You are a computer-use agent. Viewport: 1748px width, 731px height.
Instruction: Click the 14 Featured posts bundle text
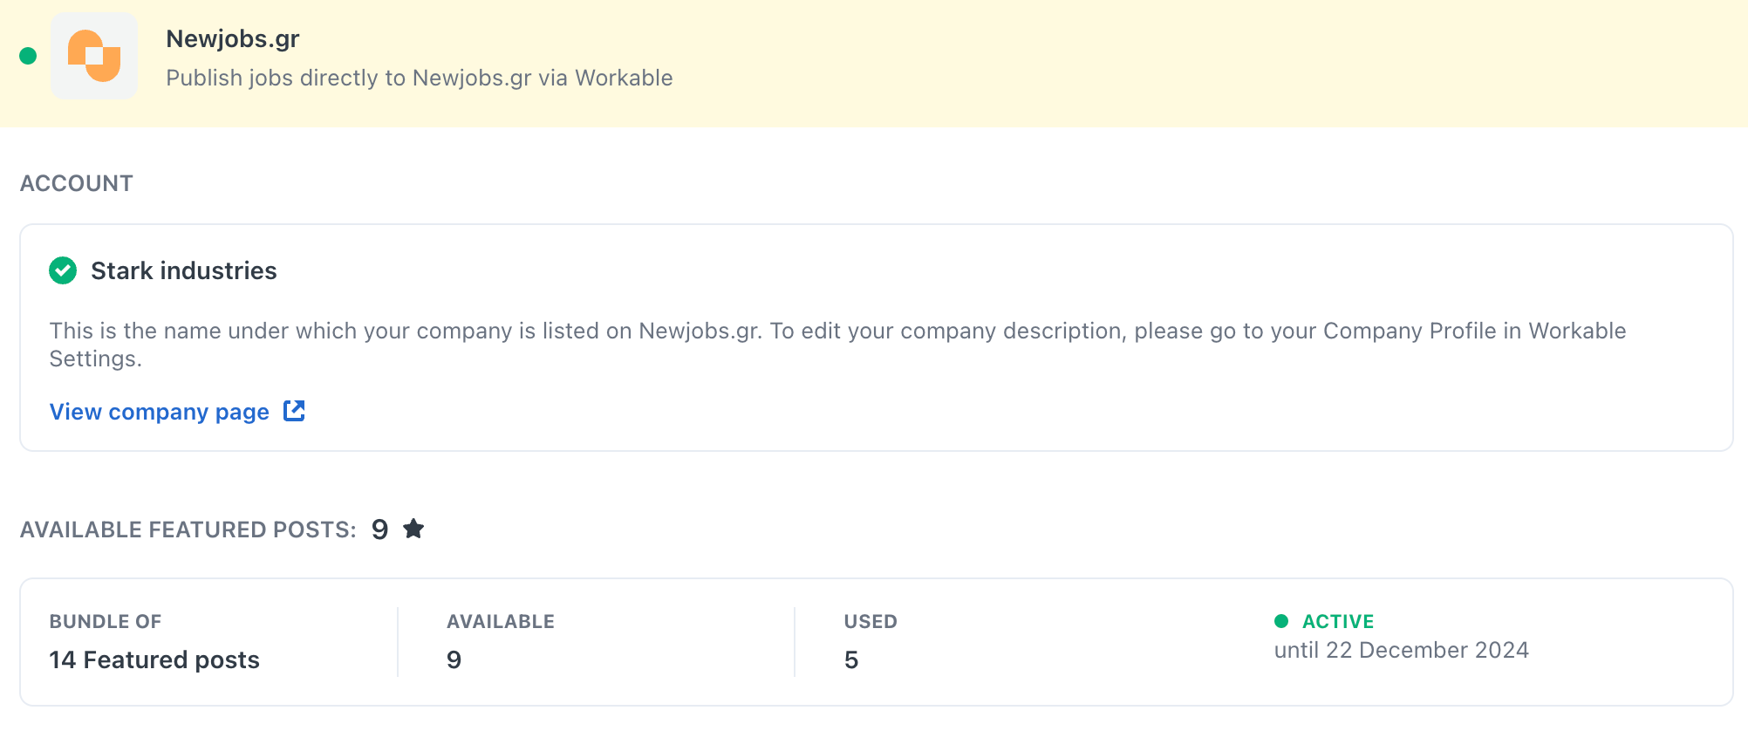154,659
